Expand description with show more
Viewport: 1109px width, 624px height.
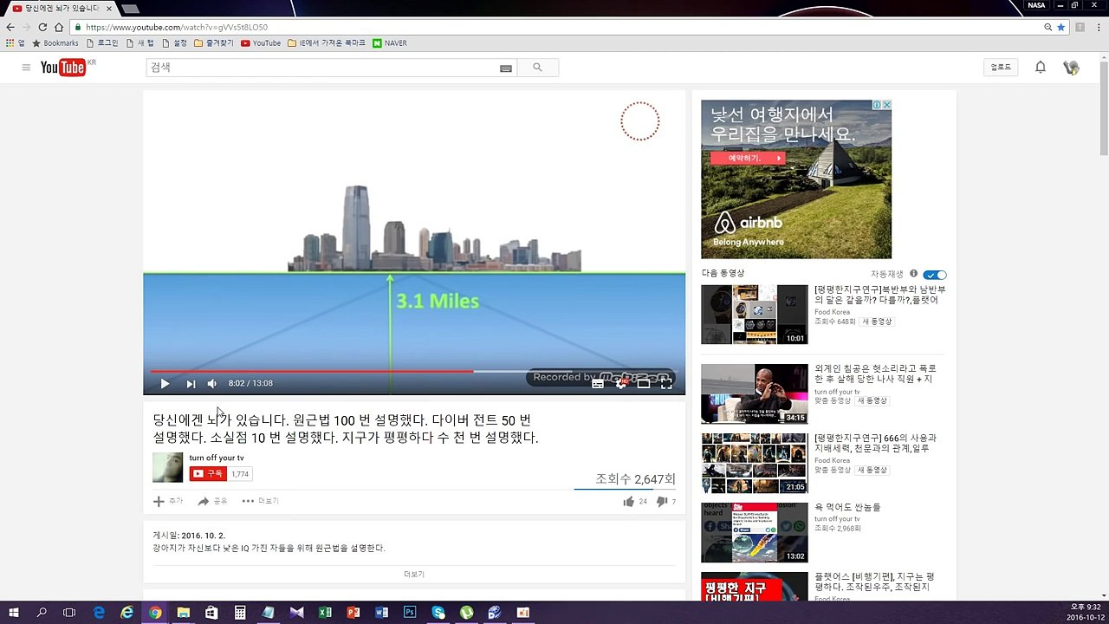414,574
